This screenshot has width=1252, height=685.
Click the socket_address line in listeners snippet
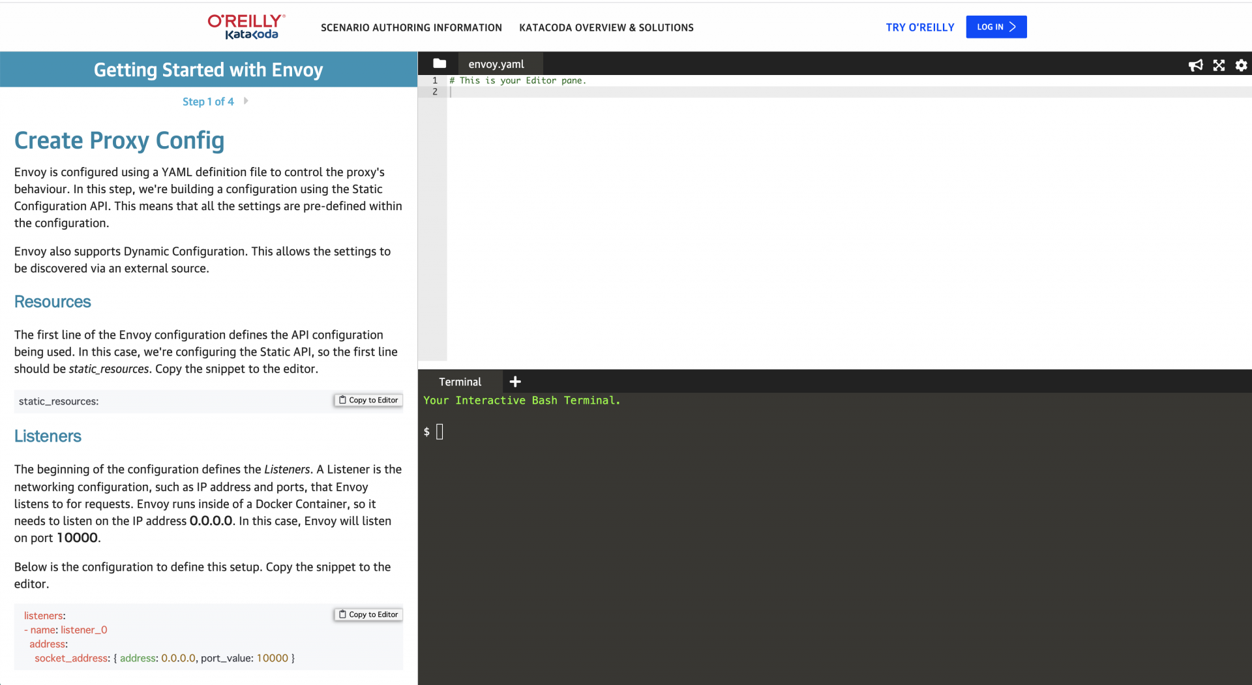coord(165,658)
